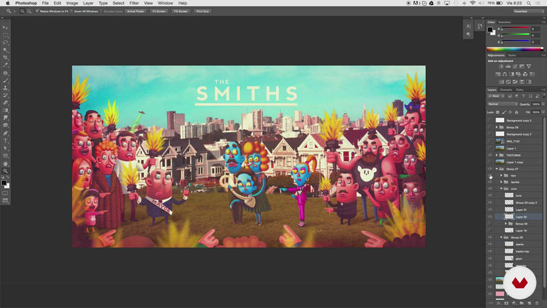
Task: Select the Move tool
Action: (5, 27)
